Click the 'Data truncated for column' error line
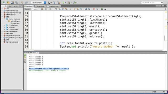The image size is (168, 94). coord(49,69)
